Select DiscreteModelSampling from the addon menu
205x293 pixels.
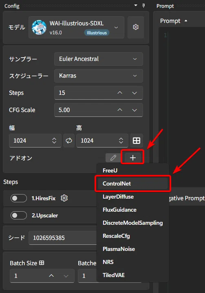click(133, 223)
